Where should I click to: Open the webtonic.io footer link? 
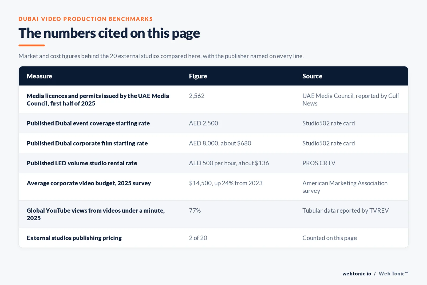(357, 274)
